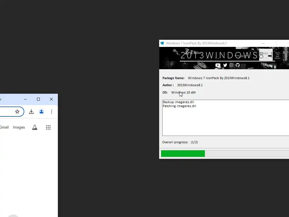Minimize the IconPack installer window
The image size is (289, 217).
[263, 43]
